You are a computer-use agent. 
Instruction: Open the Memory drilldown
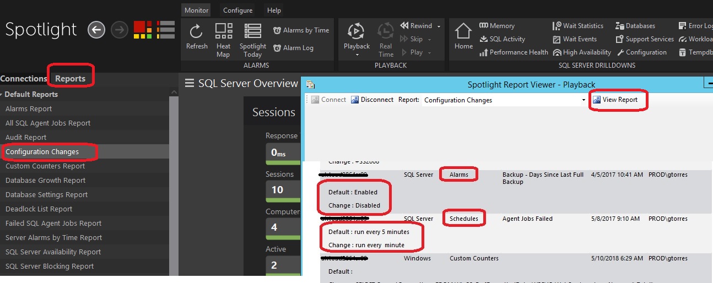click(497, 26)
